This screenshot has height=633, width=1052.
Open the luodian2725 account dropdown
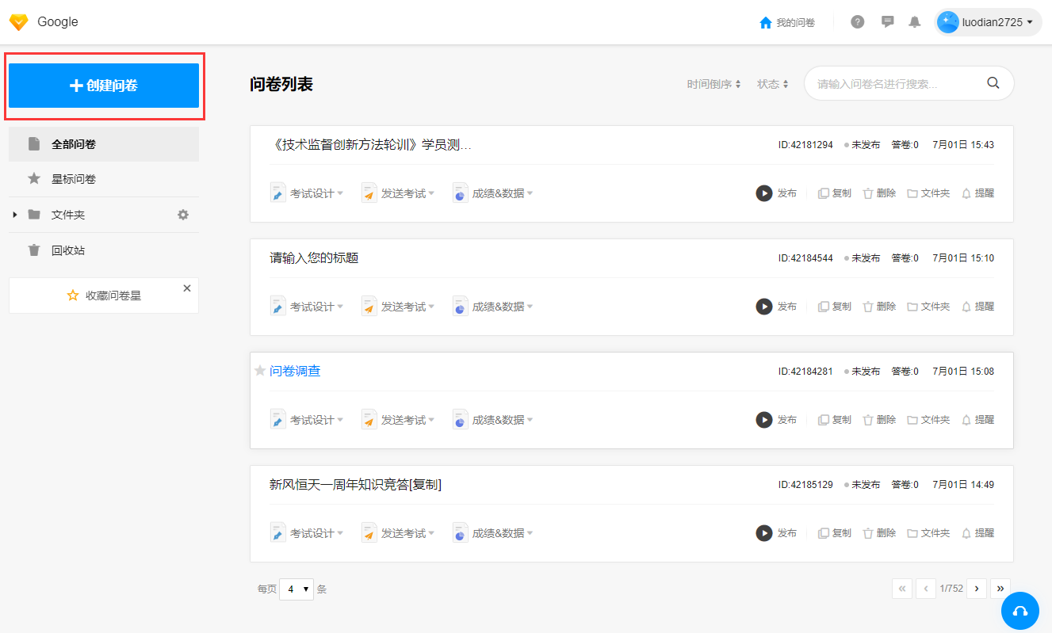click(x=986, y=22)
